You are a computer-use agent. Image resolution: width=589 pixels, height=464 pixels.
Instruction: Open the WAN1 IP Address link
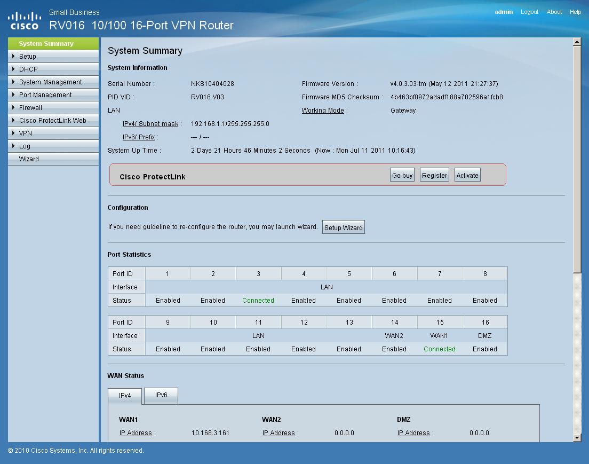136,433
